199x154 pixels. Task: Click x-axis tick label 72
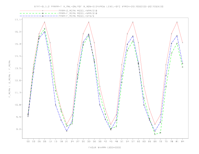(x=161, y=141)
